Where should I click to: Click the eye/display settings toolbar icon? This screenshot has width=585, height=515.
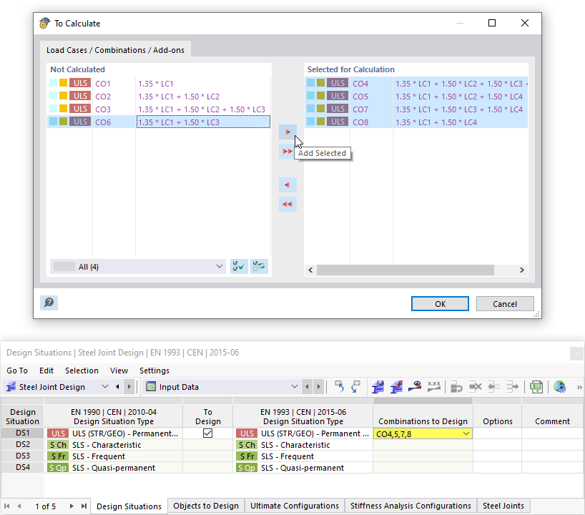tap(415, 387)
